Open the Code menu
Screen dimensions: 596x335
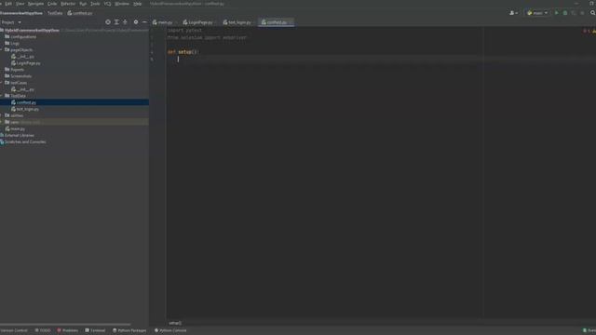coord(52,4)
